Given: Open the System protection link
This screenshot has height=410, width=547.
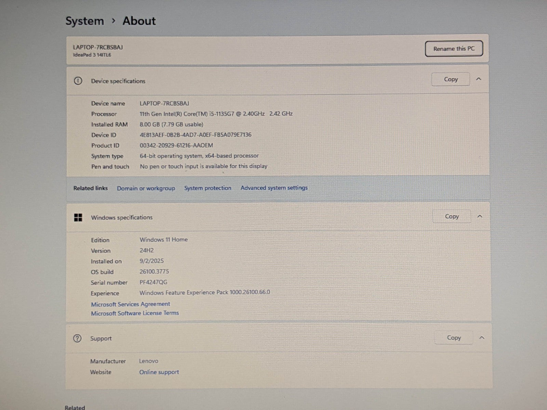Looking at the screenshot, I should point(208,188).
